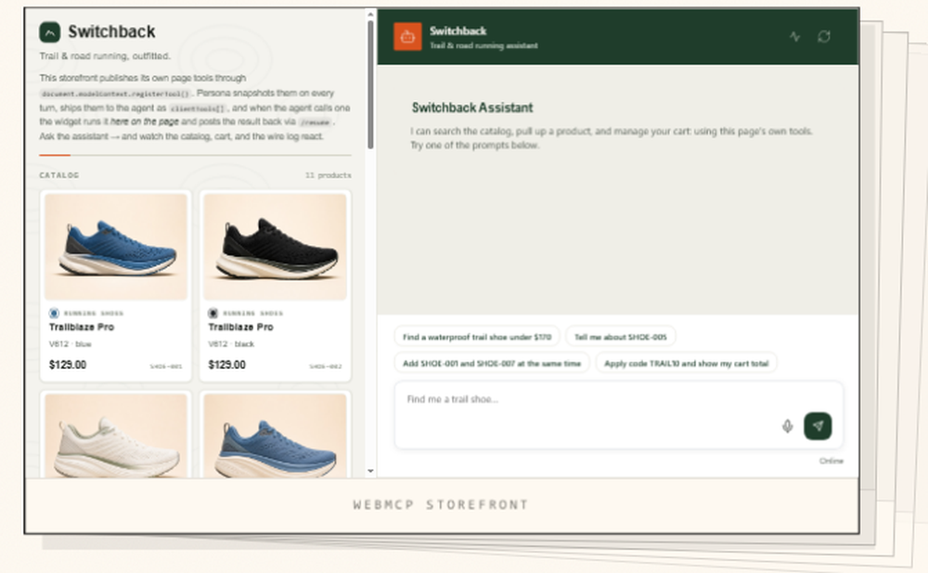Click the microphone voice input icon

coord(787,427)
